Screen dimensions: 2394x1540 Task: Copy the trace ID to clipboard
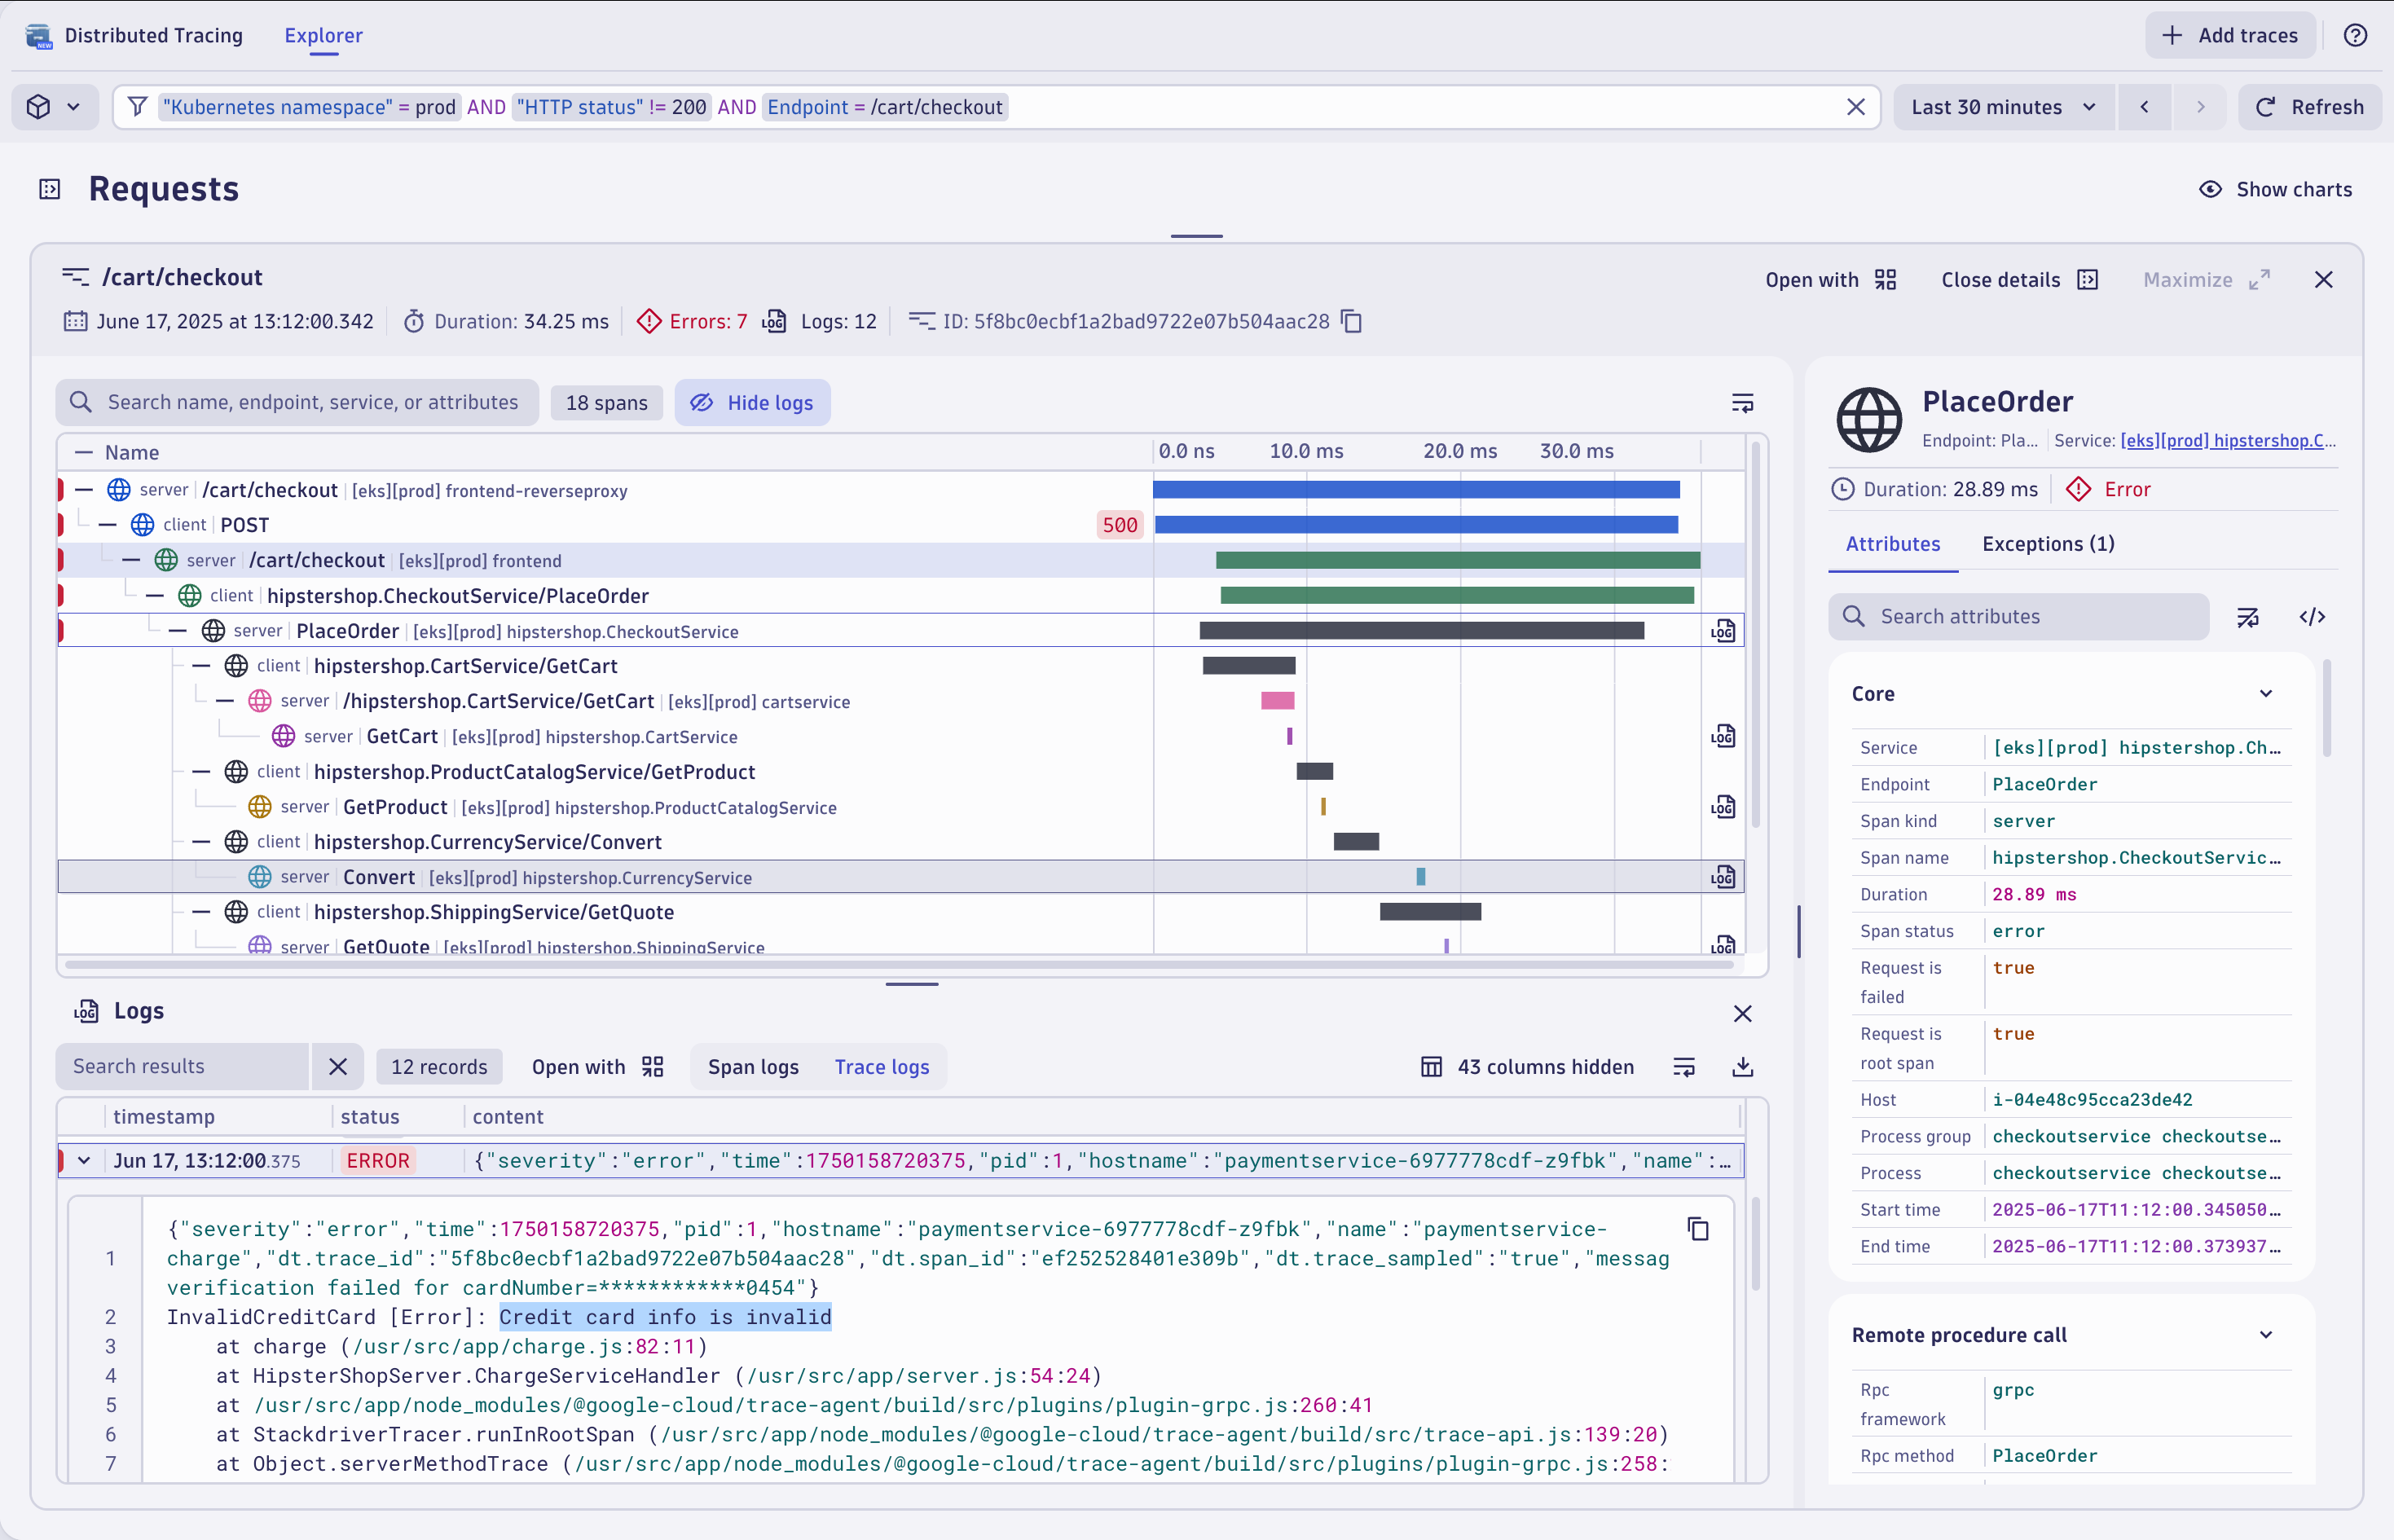click(1352, 321)
